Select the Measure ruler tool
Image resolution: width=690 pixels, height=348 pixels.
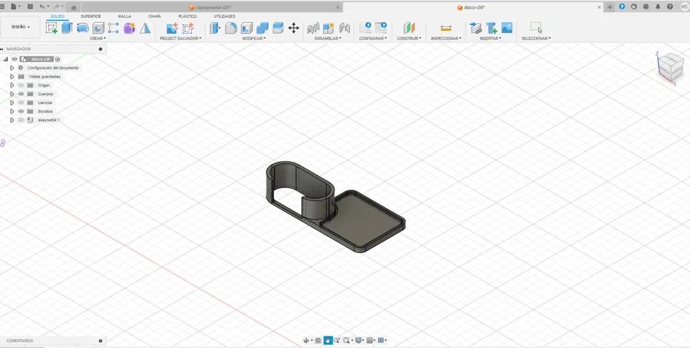446,28
